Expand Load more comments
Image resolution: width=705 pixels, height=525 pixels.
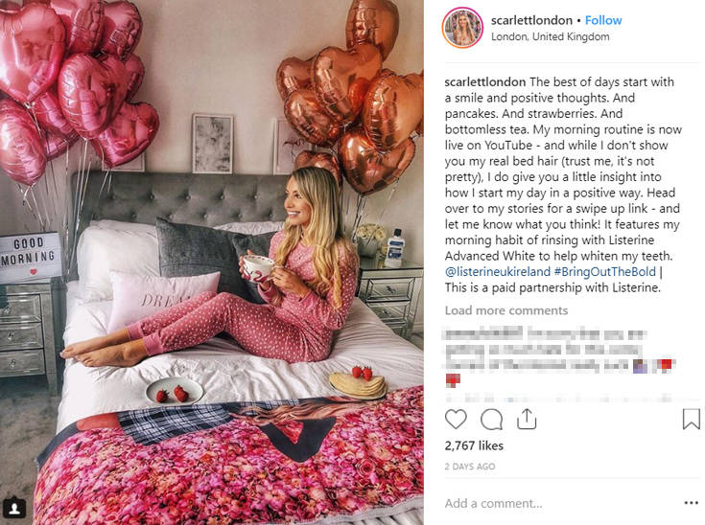click(x=506, y=310)
